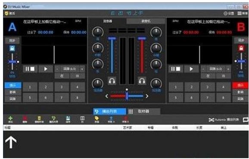Viewport: 249px width, 159px height.
Task: Click the pause/stop button on deck B
Action: coord(176,69)
